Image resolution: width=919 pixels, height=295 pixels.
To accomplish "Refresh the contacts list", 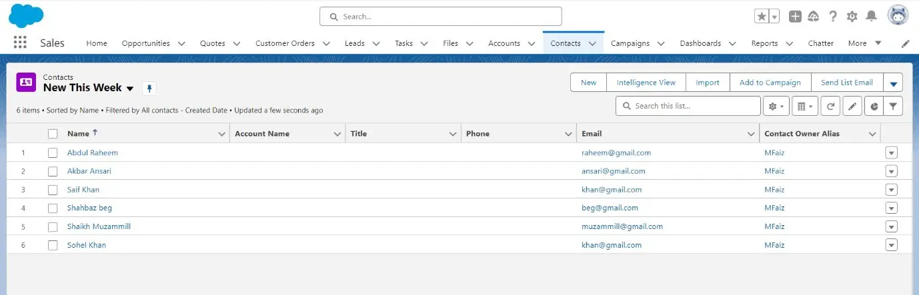I will pos(830,106).
